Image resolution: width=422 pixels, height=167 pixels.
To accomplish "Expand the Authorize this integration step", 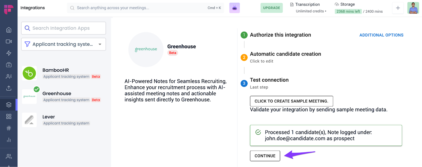I will point(280,35).
